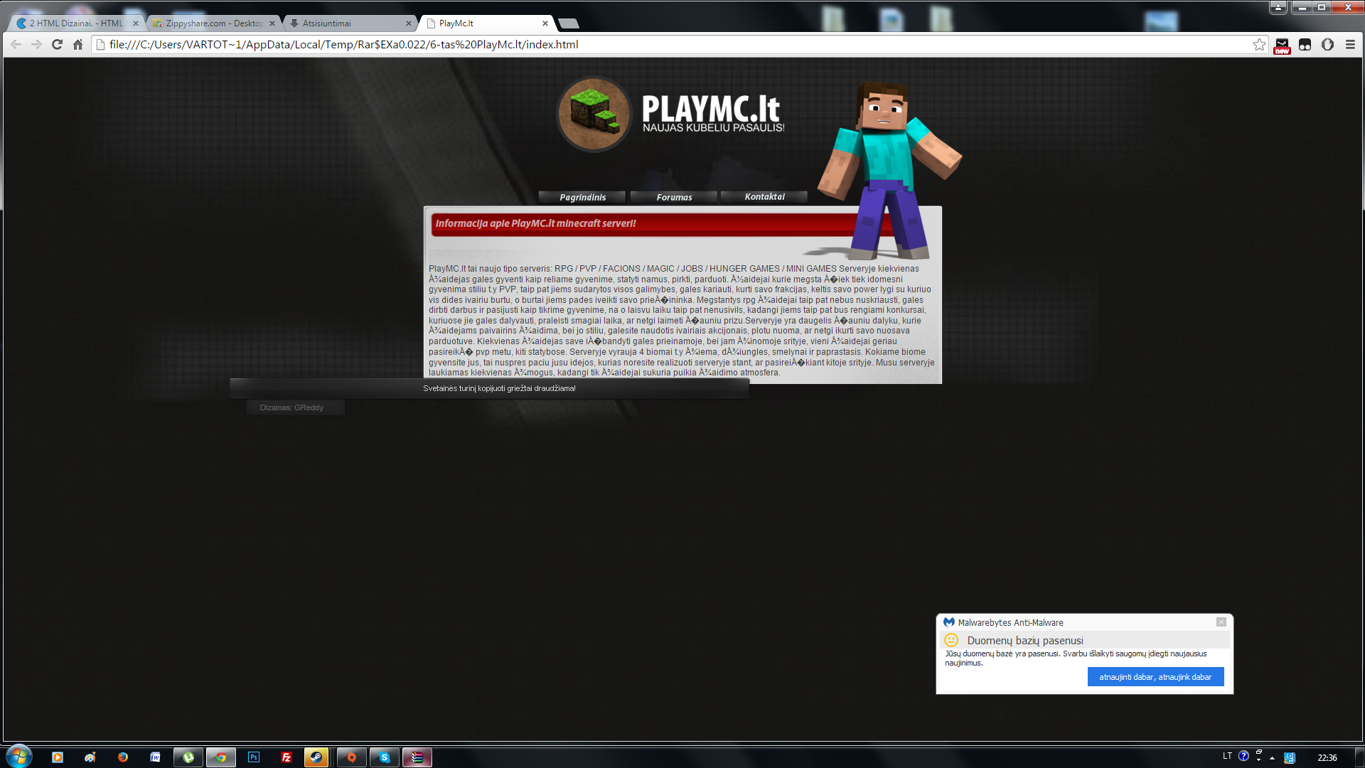This screenshot has height=768, width=1365.
Task: Bookmark this page with the star icon
Action: pos(1259,45)
